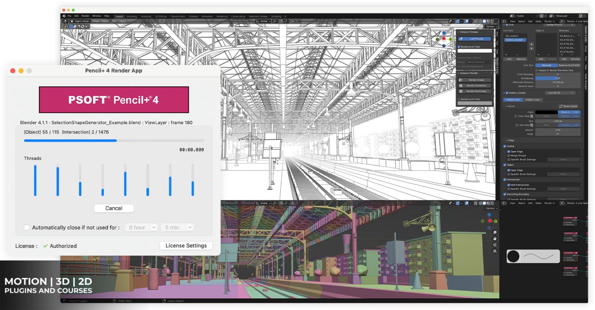
Task: Move line set up with arrow icon
Action: [531, 44]
